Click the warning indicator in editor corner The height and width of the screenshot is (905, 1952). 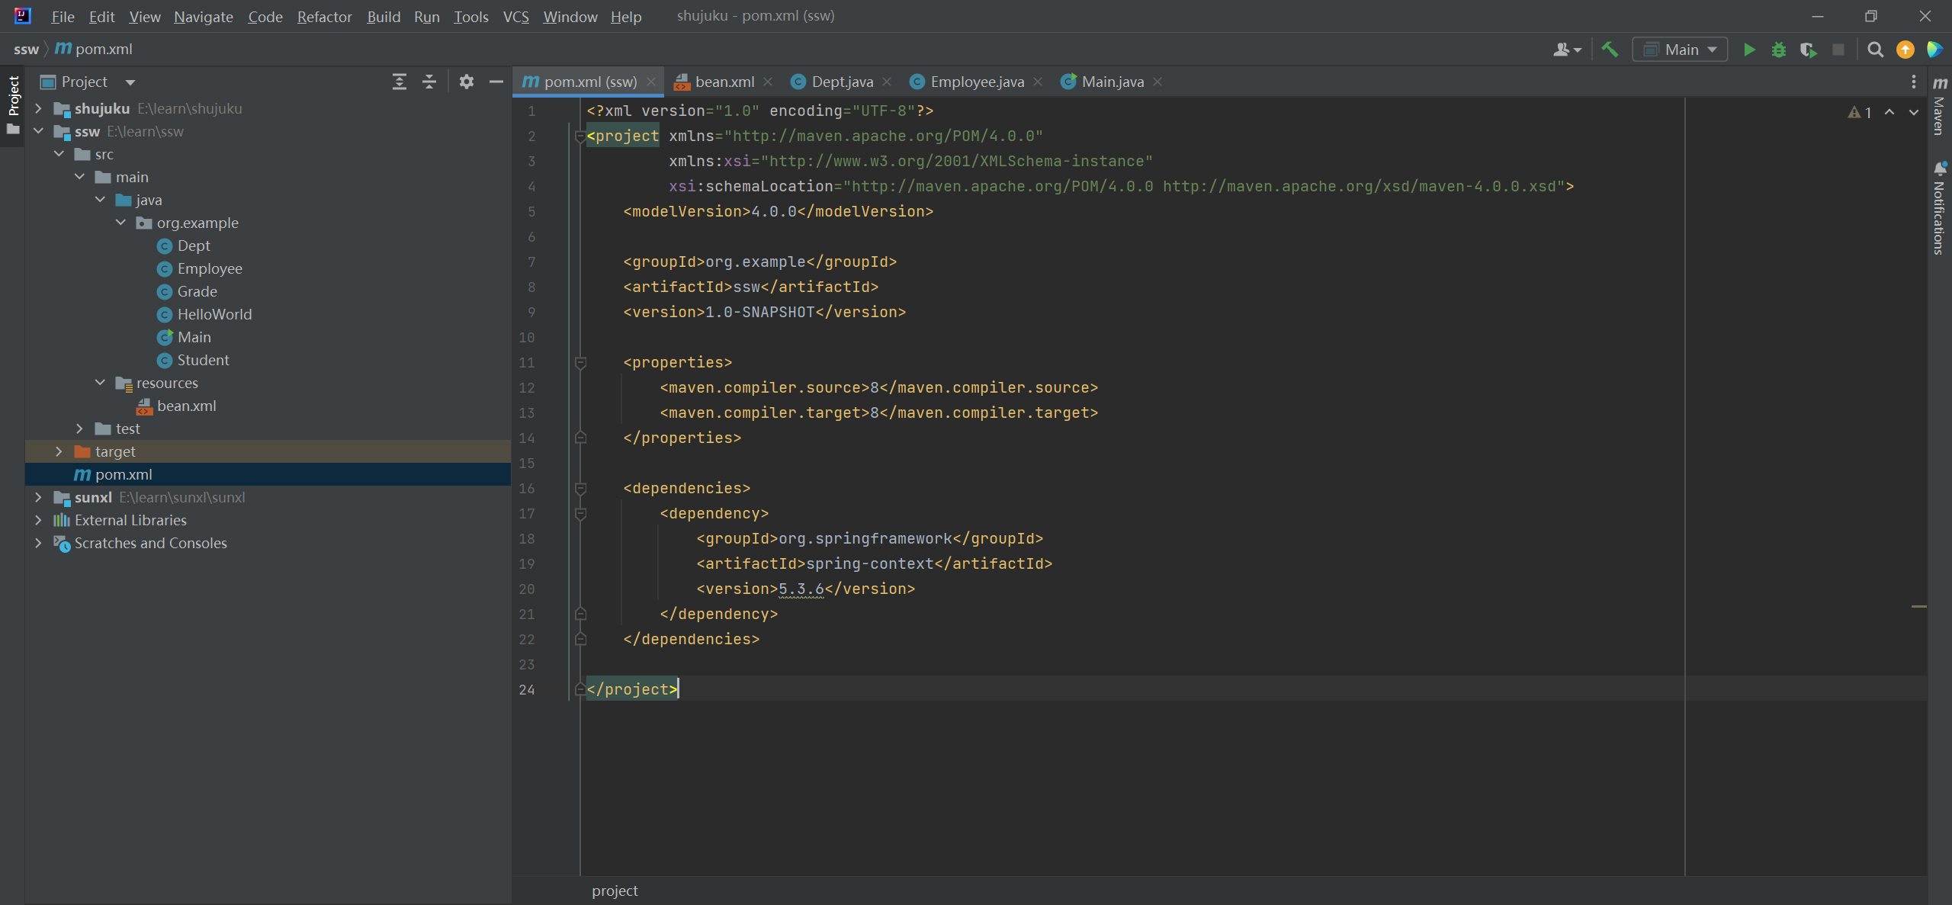(x=1860, y=112)
